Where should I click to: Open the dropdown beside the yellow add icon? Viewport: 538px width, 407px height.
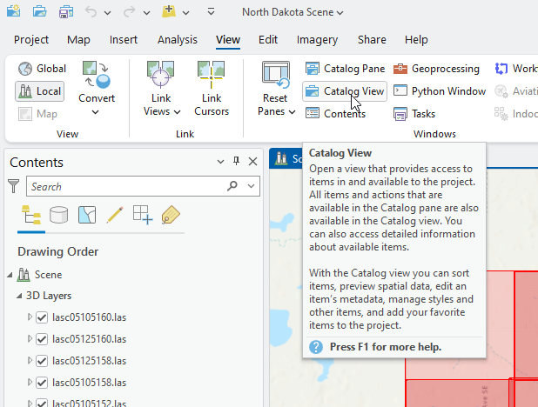pos(185,13)
